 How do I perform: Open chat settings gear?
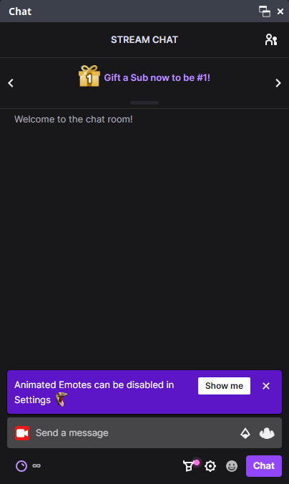tap(210, 466)
